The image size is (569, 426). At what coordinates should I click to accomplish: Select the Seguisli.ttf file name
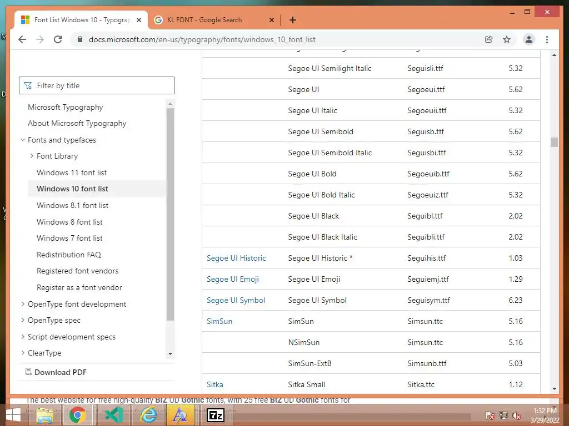click(425, 68)
